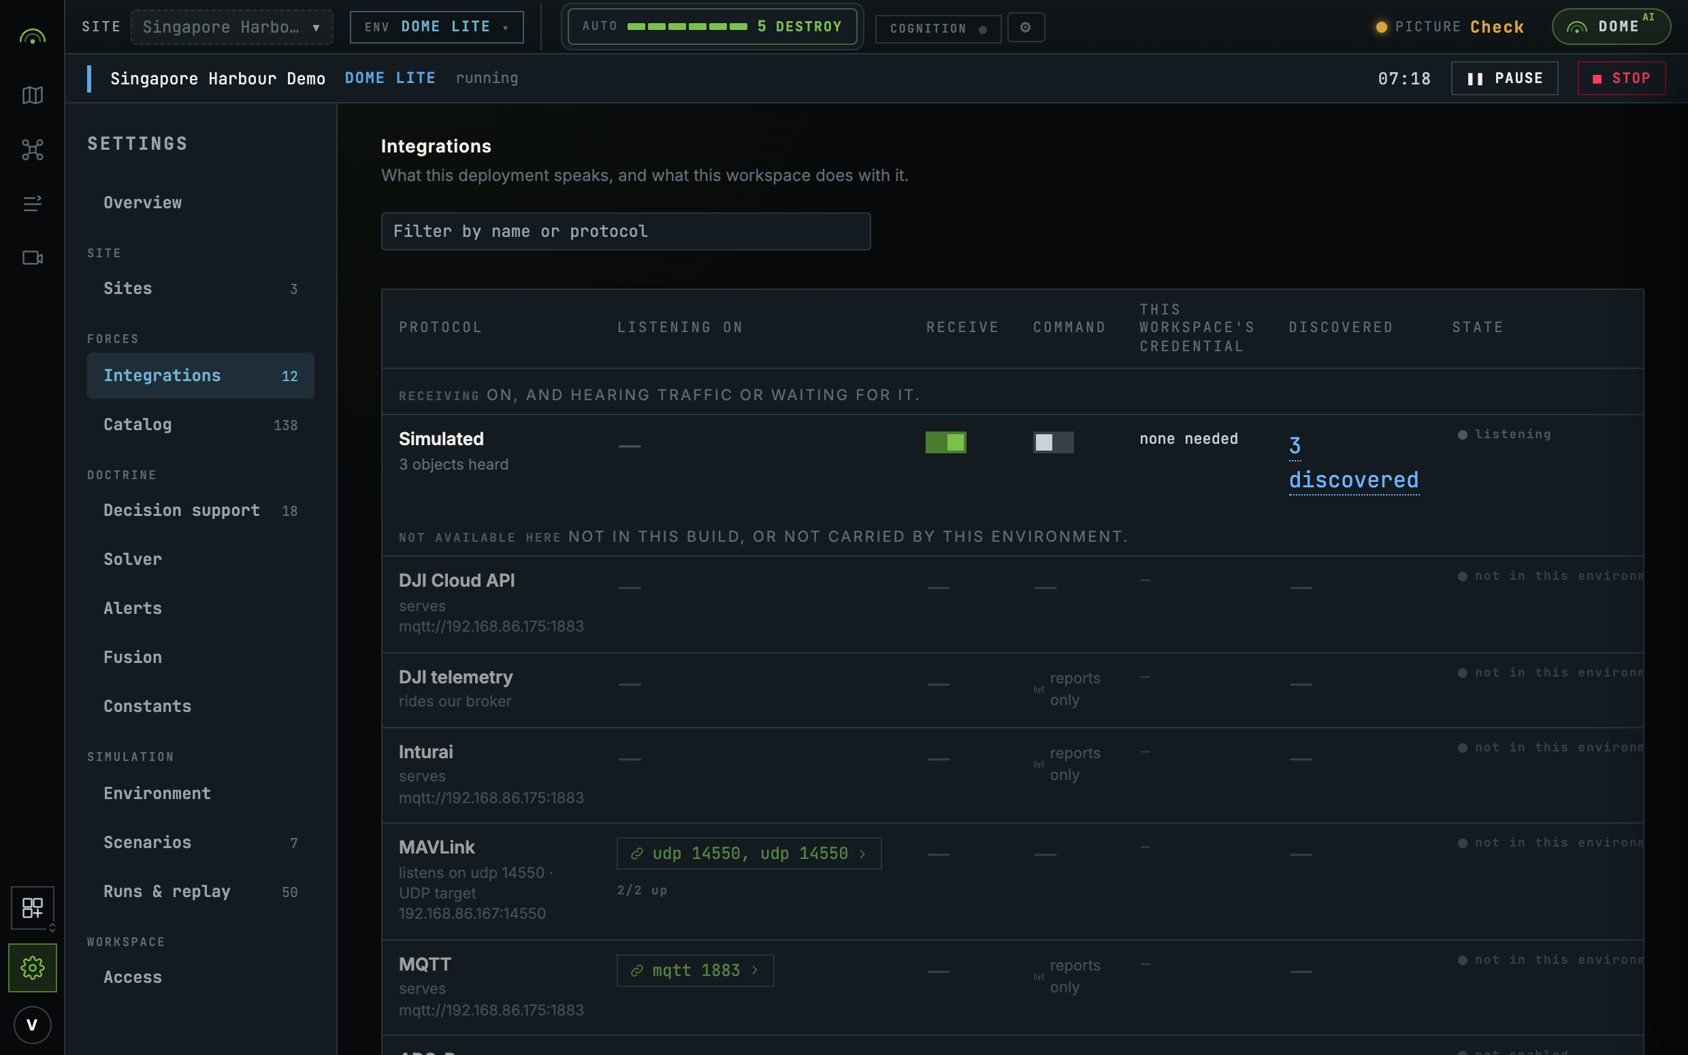
Task: Stop the running simulation
Action: [x=1621, y=78]
